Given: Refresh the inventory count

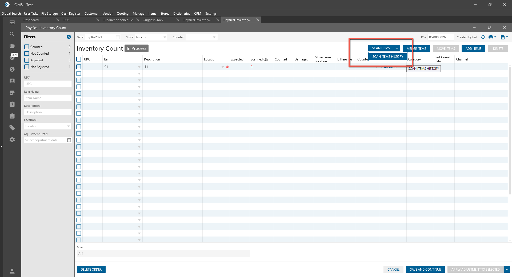Looking at the screenshot, I should click(x=483, y=37).
